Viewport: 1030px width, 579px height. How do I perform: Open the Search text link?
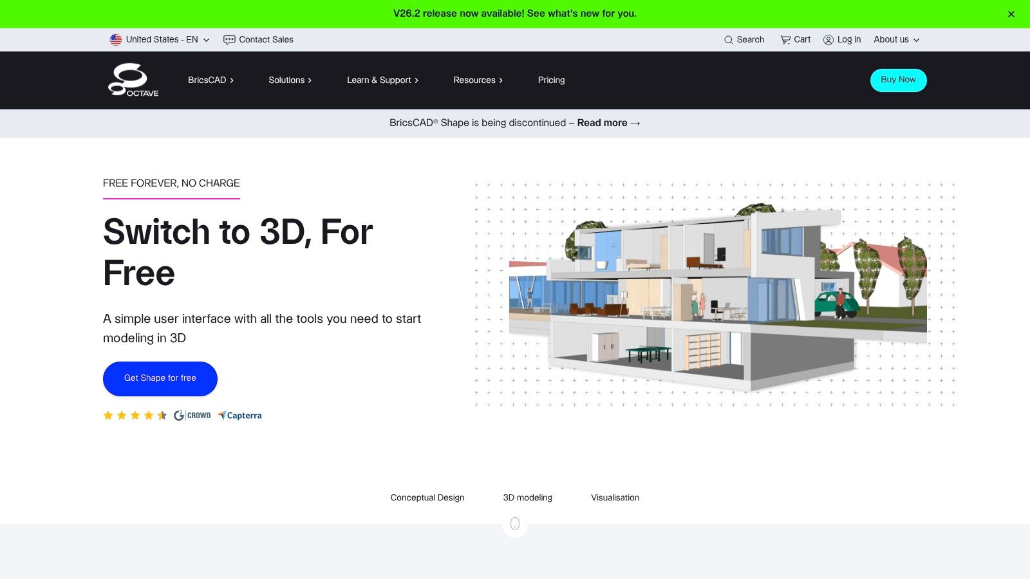pyautogui.click(x=751, y=40)
